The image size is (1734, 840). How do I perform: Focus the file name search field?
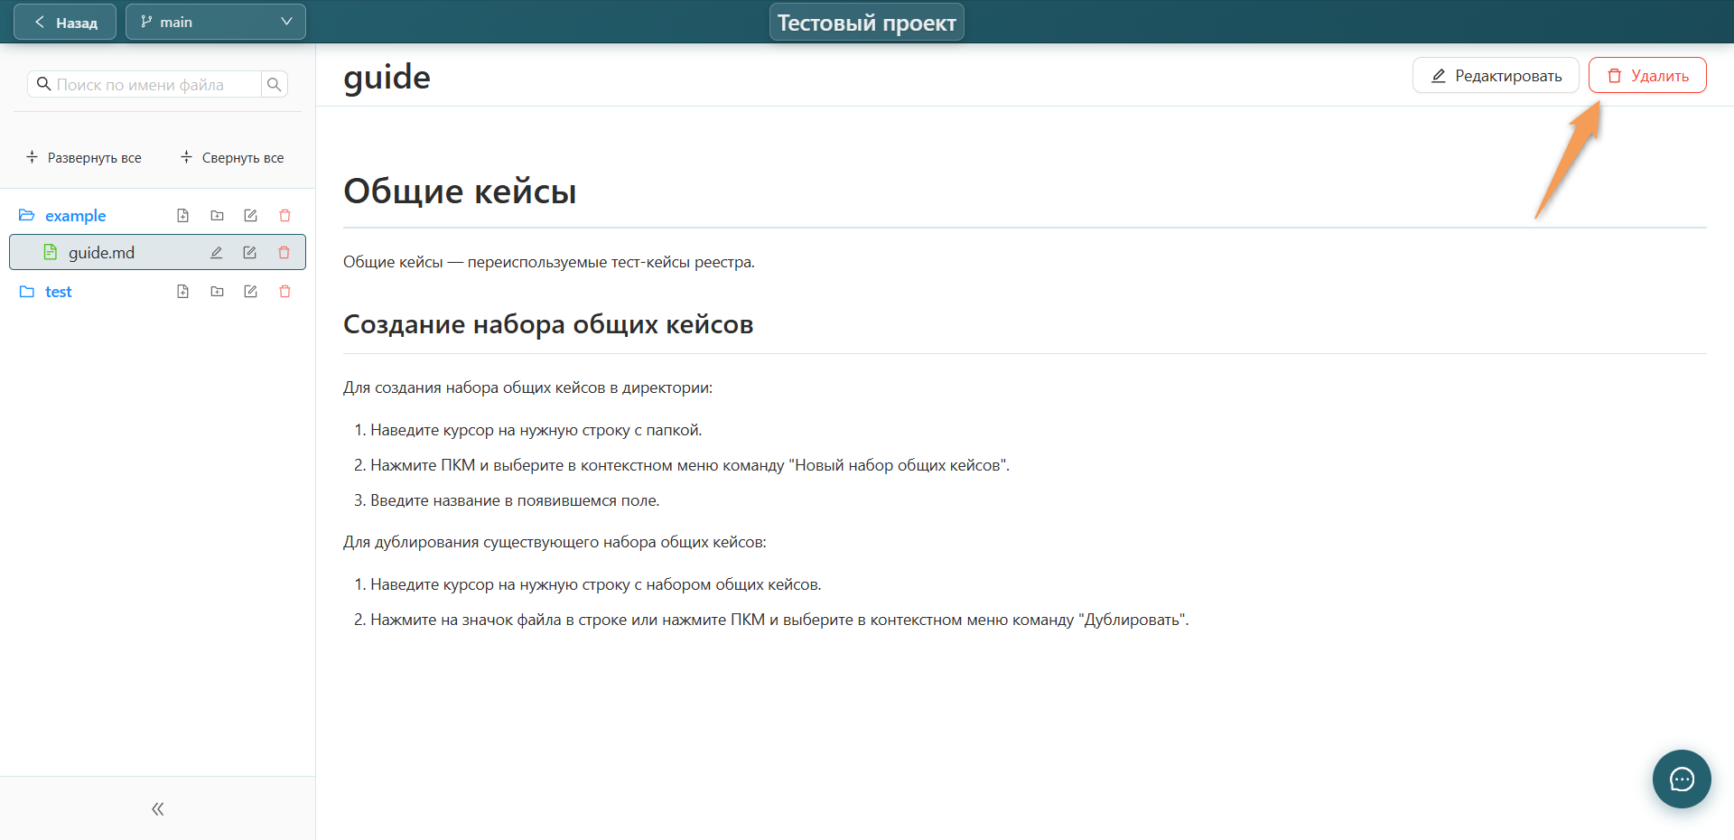[144, 84]
